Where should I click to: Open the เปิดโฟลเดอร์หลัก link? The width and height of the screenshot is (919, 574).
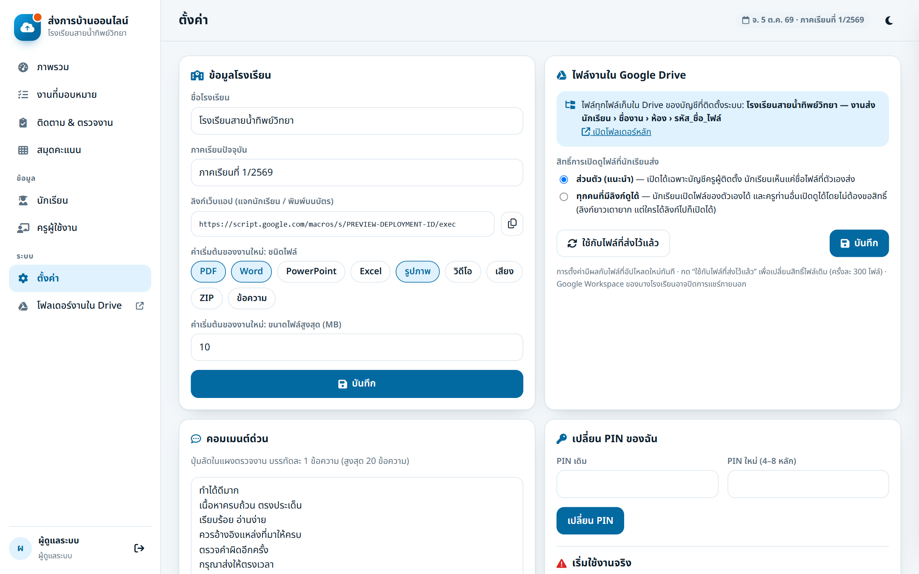click(x=616, y=132)
